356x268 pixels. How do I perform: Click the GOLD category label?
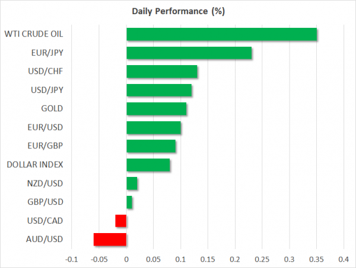(53, 109)
